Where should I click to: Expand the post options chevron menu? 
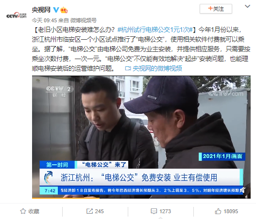(x=248, y=6)
